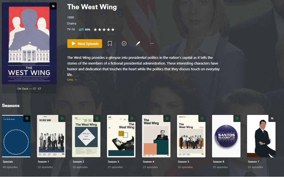Image resolution: width=284 pixels, height=177 pixels.
Task: Click the watchlist bookmark icon
Action: pyautogui.click(x=110, y=44)
